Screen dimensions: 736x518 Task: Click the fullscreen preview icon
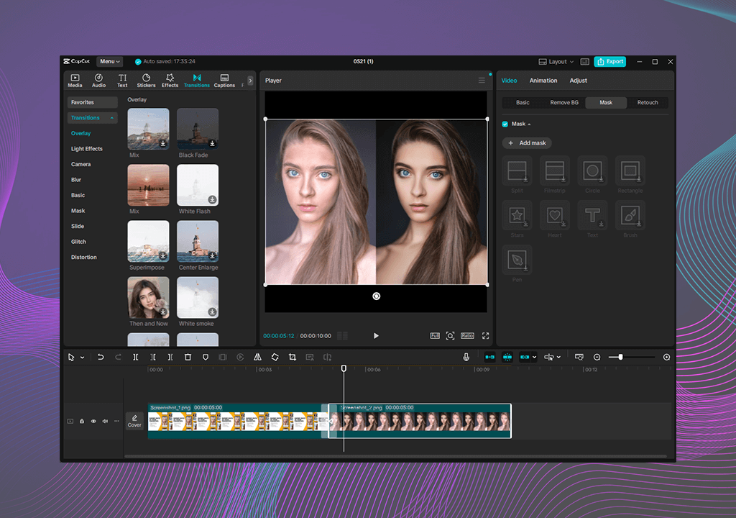click(485, 335)
